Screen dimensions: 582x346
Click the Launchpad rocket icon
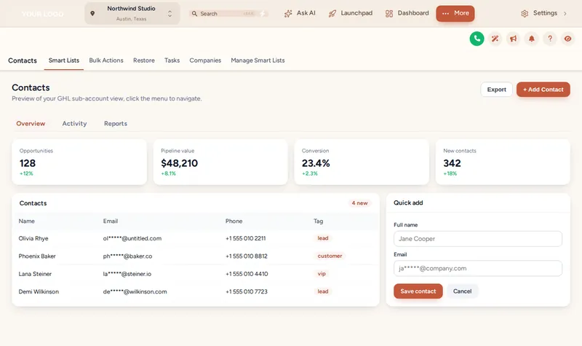point(332,14)
